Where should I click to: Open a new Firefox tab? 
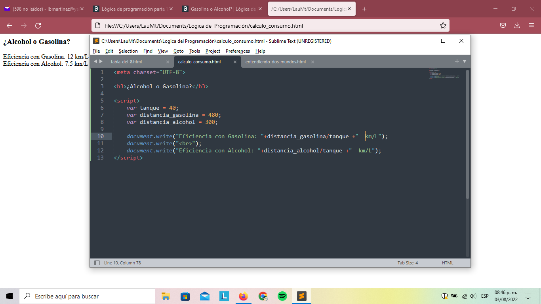coord(364,9)
